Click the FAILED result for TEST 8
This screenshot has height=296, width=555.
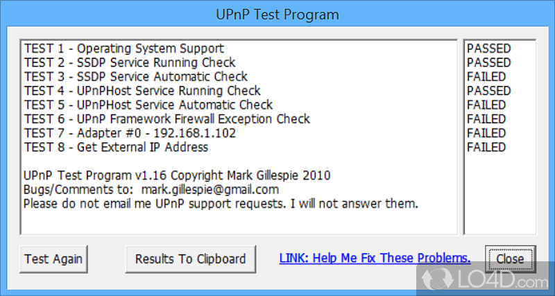click(486, 147)
